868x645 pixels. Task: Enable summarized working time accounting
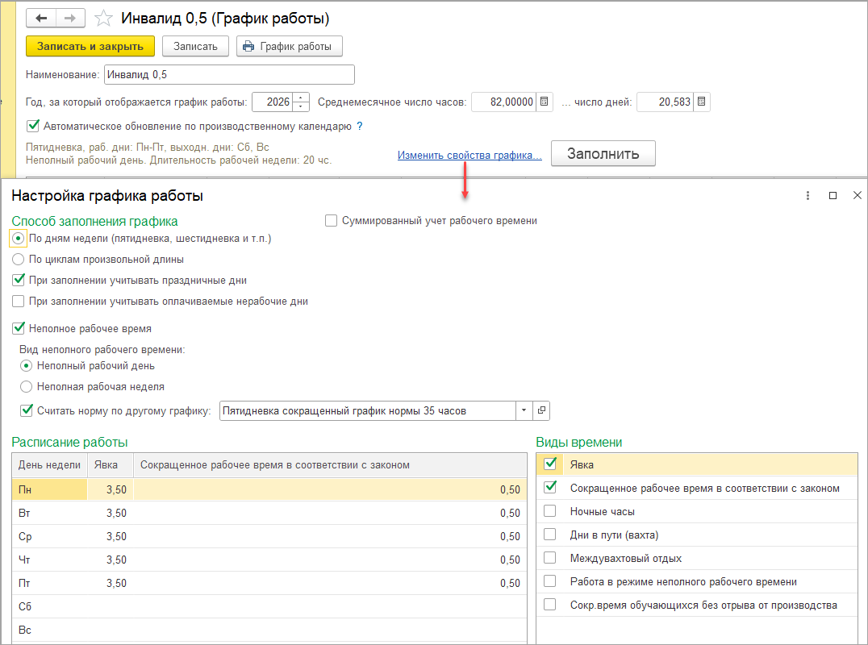(x=331, y=220)
